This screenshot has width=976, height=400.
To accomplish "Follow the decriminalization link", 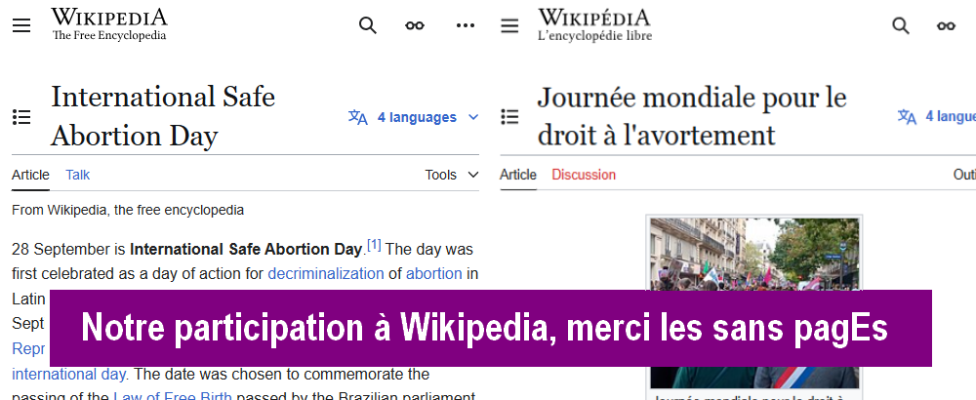I will (x=326, y=274).
